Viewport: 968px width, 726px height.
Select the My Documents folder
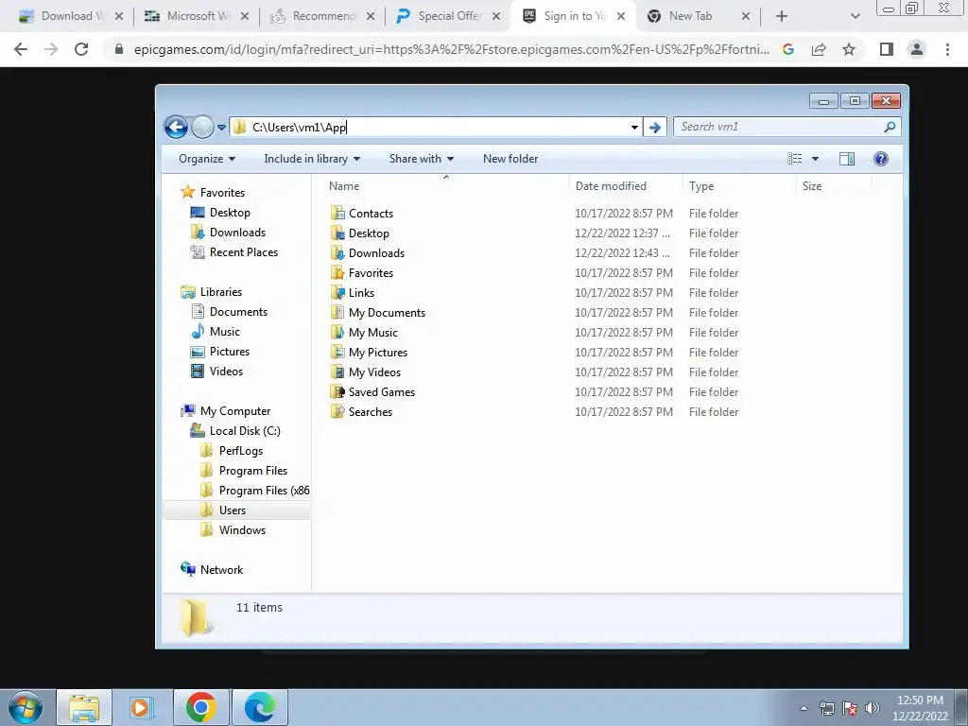(x=387, y=312)
